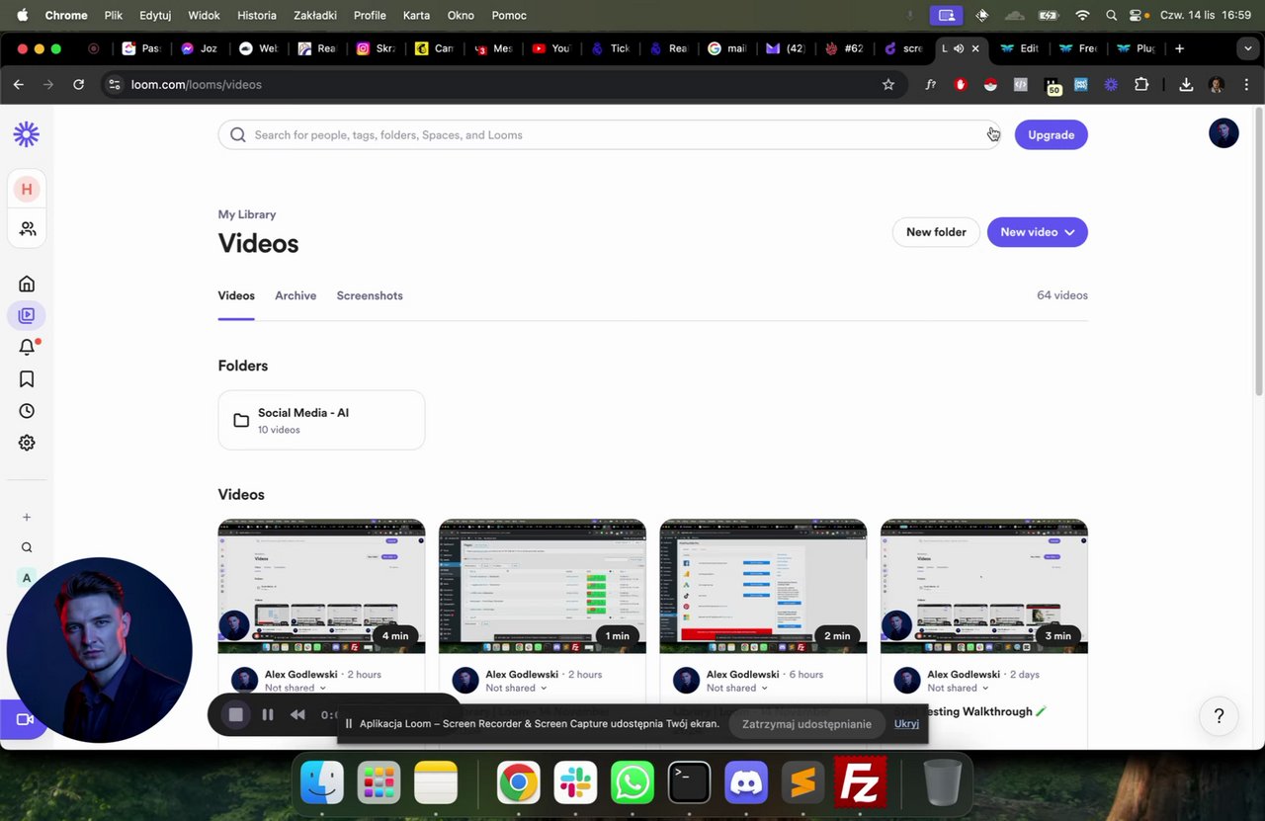
Task: Open notifications bell icon
Action: (x=27, y=347)
